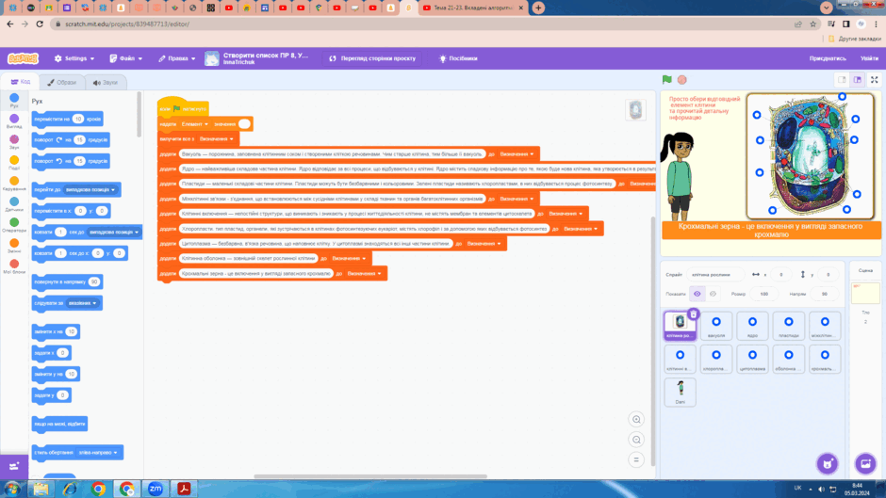Switch to the Образи tab

pyautogui.click(x=61, y=83)
